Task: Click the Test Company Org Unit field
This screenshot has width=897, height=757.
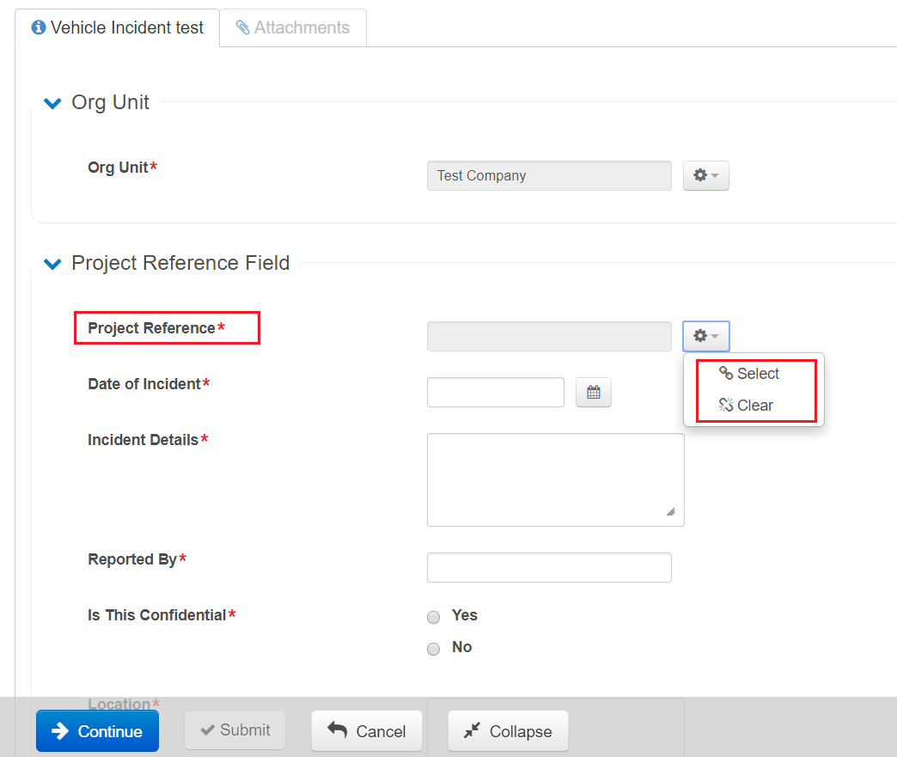Action: pos(549,176)
